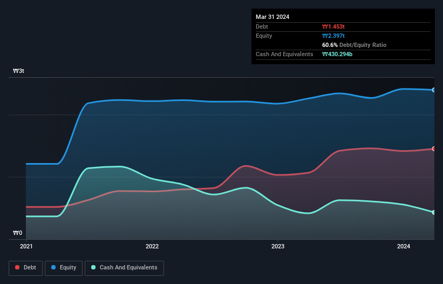The image size is (443, 284).
Task: Click the teal Cash legend dot
Action: (x=93, y=267)
